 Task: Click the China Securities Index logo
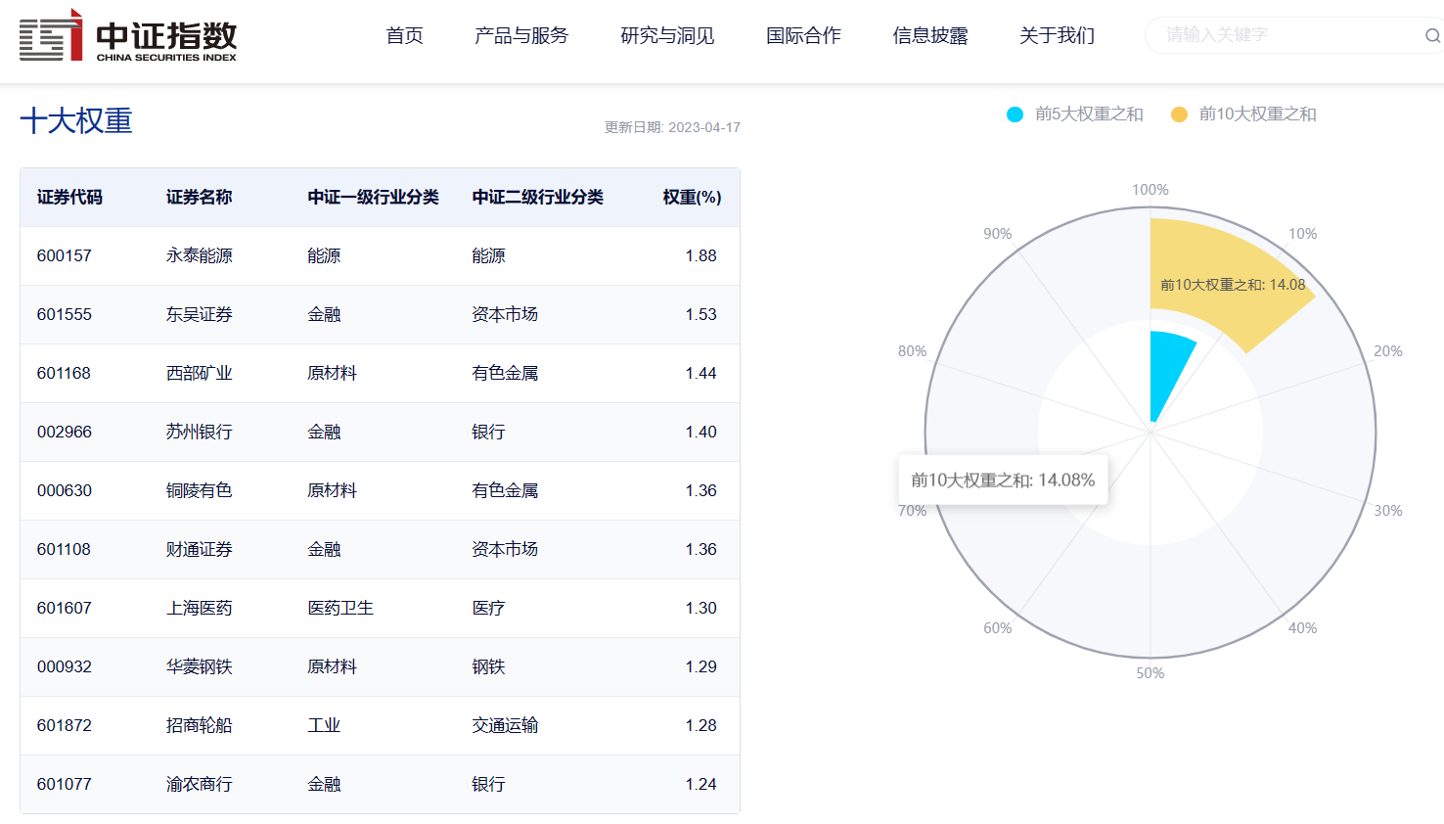point(128,35)
